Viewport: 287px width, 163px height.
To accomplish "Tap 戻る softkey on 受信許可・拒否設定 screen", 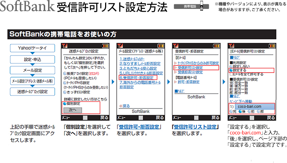I will (x=216, y=118).
